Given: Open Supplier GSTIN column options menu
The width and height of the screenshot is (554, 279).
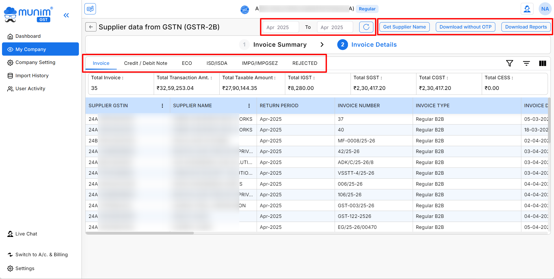Looking at the screenshot, I should pyautogui.click(x=162, y=106).
